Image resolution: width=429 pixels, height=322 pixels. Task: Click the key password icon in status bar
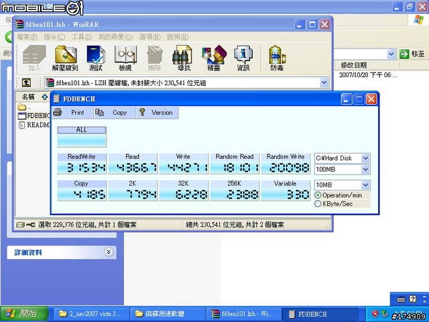click(30, 225)
